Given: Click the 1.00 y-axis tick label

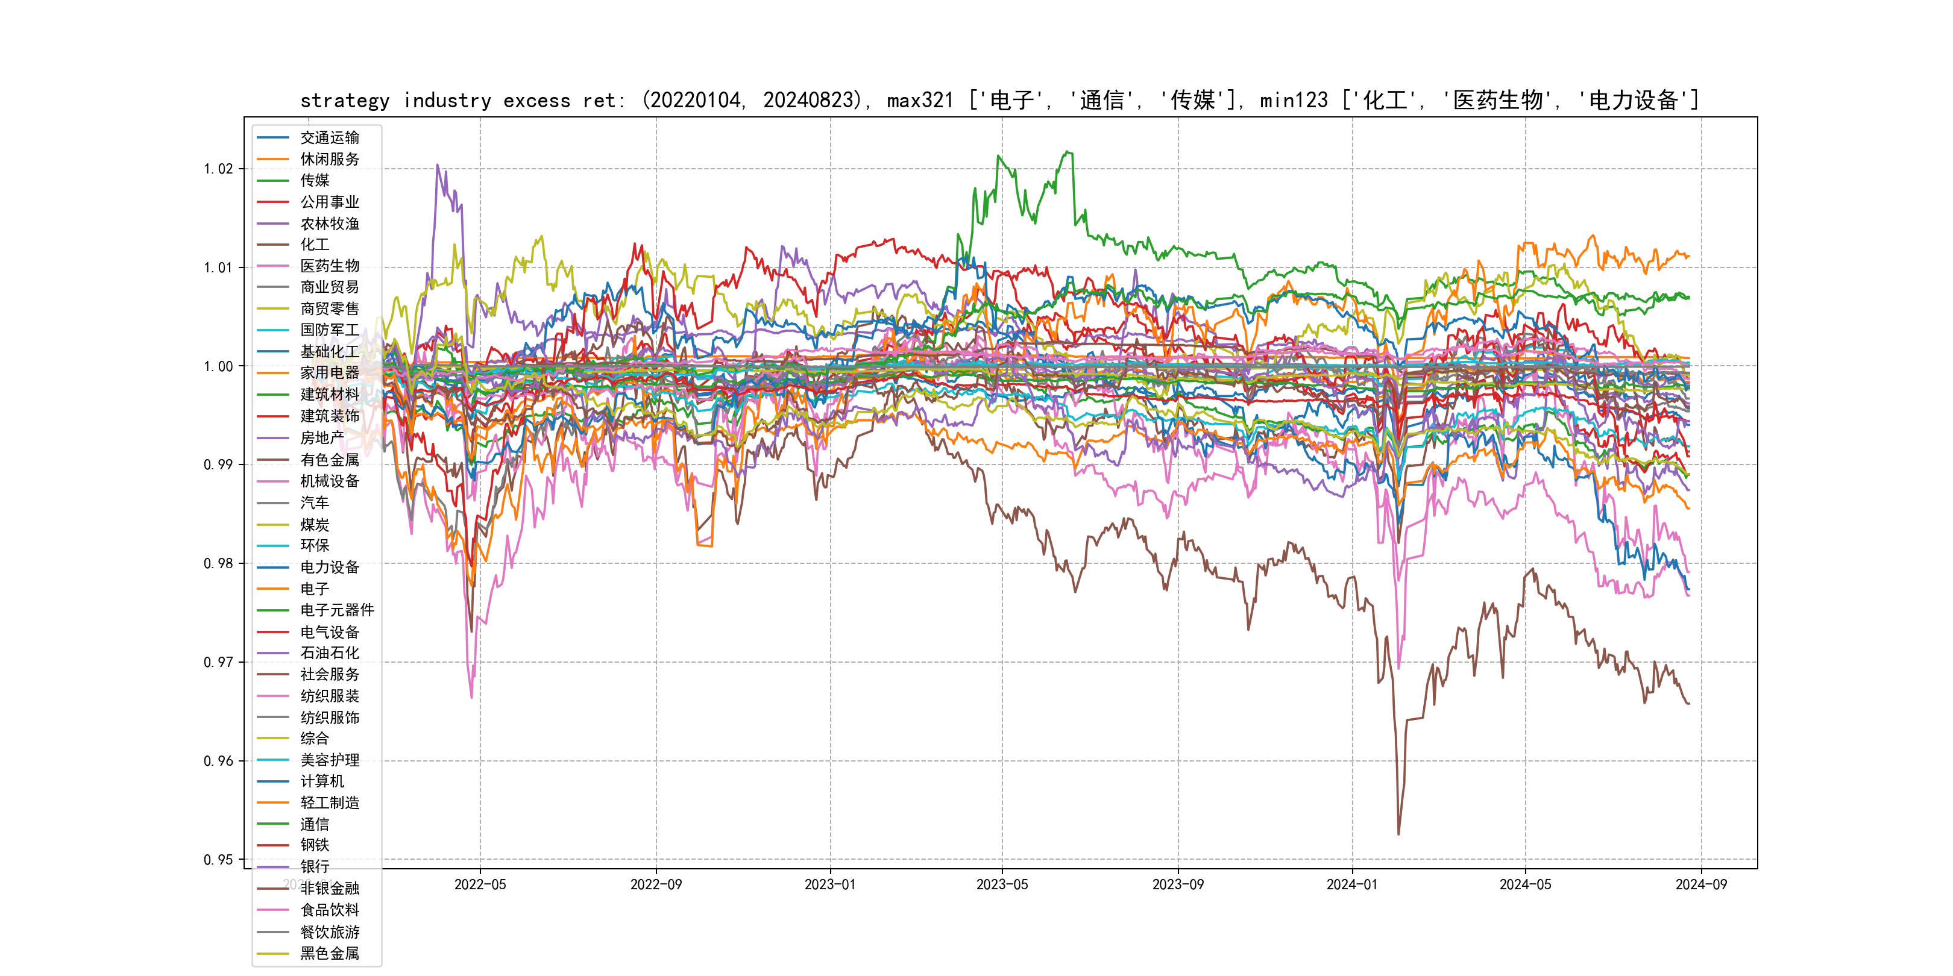Looking at the screenshot, I should coord(218,366).
